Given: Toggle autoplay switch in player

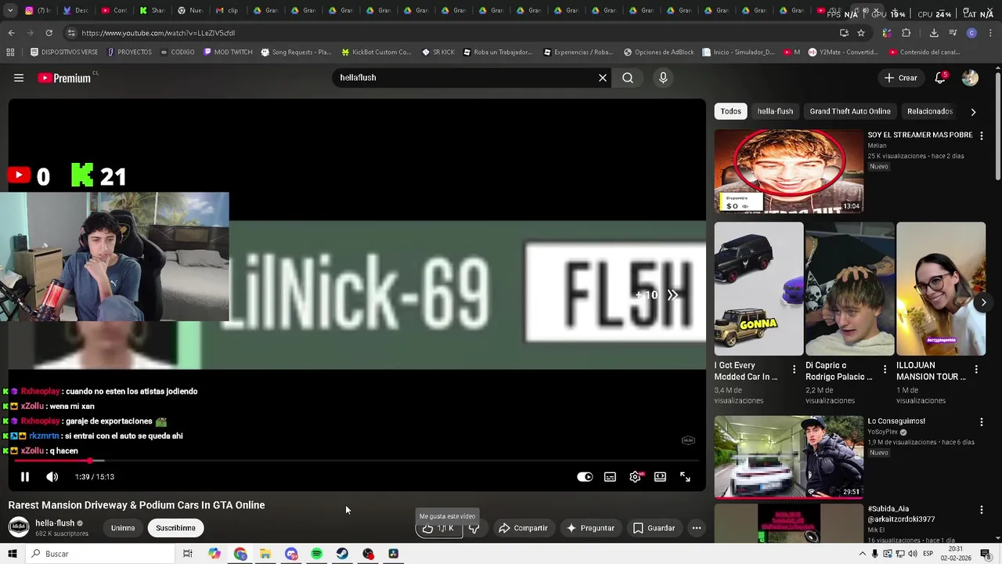Looking at the screenshot, I should [x=585, y=476].
